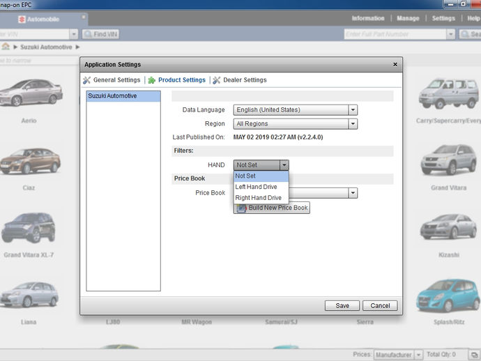Open the Dealer Settings tab
Image resolution: width=481 pixels, height=361 pixels.
(x=245, y=80)
